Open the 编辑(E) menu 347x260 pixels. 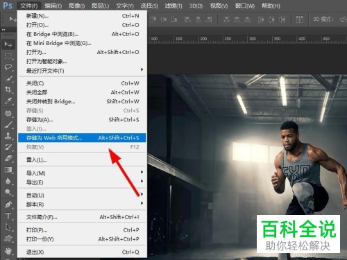(x=53, y=6)
